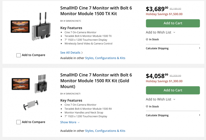This screenshot has height=140, width=206.
Task: Open SmallHD Cine 7 RX Kit title
Action: pos(96,81)
